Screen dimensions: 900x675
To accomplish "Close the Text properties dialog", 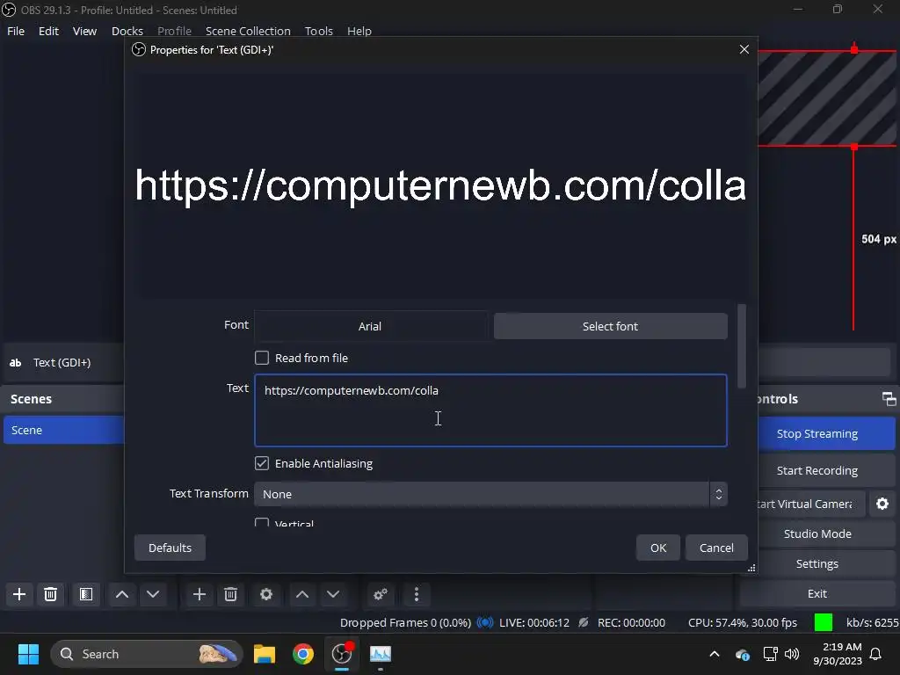I will (x=744, y=49).
